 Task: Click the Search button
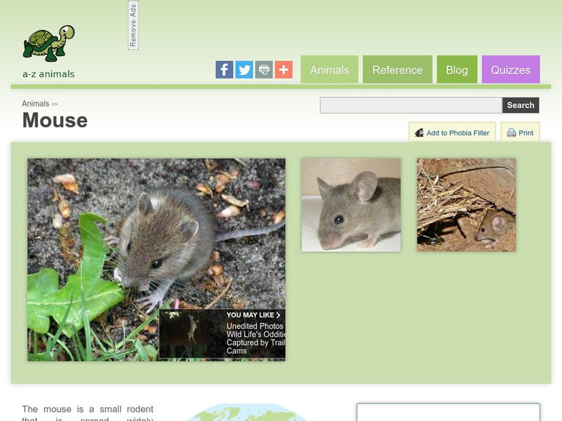[x=521, y=105]
